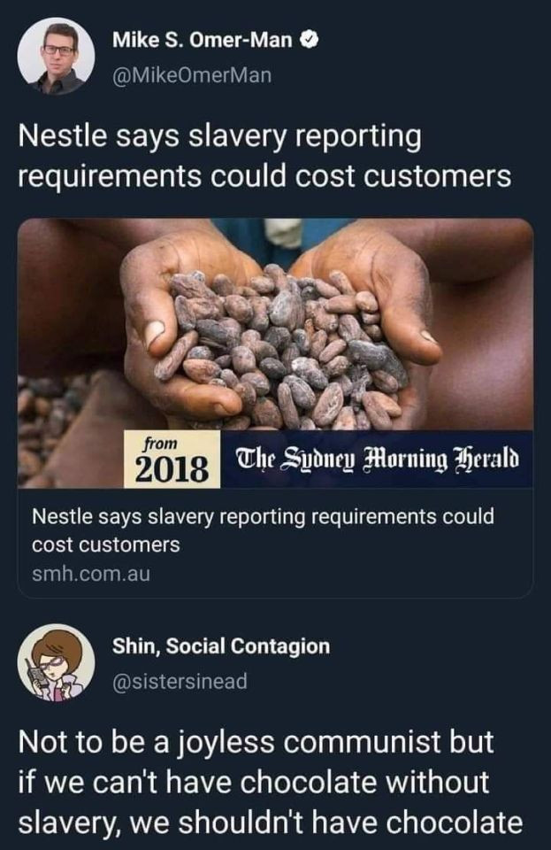Viewport: 551px width, 850px height.
Task: Open Mike S. Omer-Man's profile picture
Action: pyautogui.click(x=56, y=56)
